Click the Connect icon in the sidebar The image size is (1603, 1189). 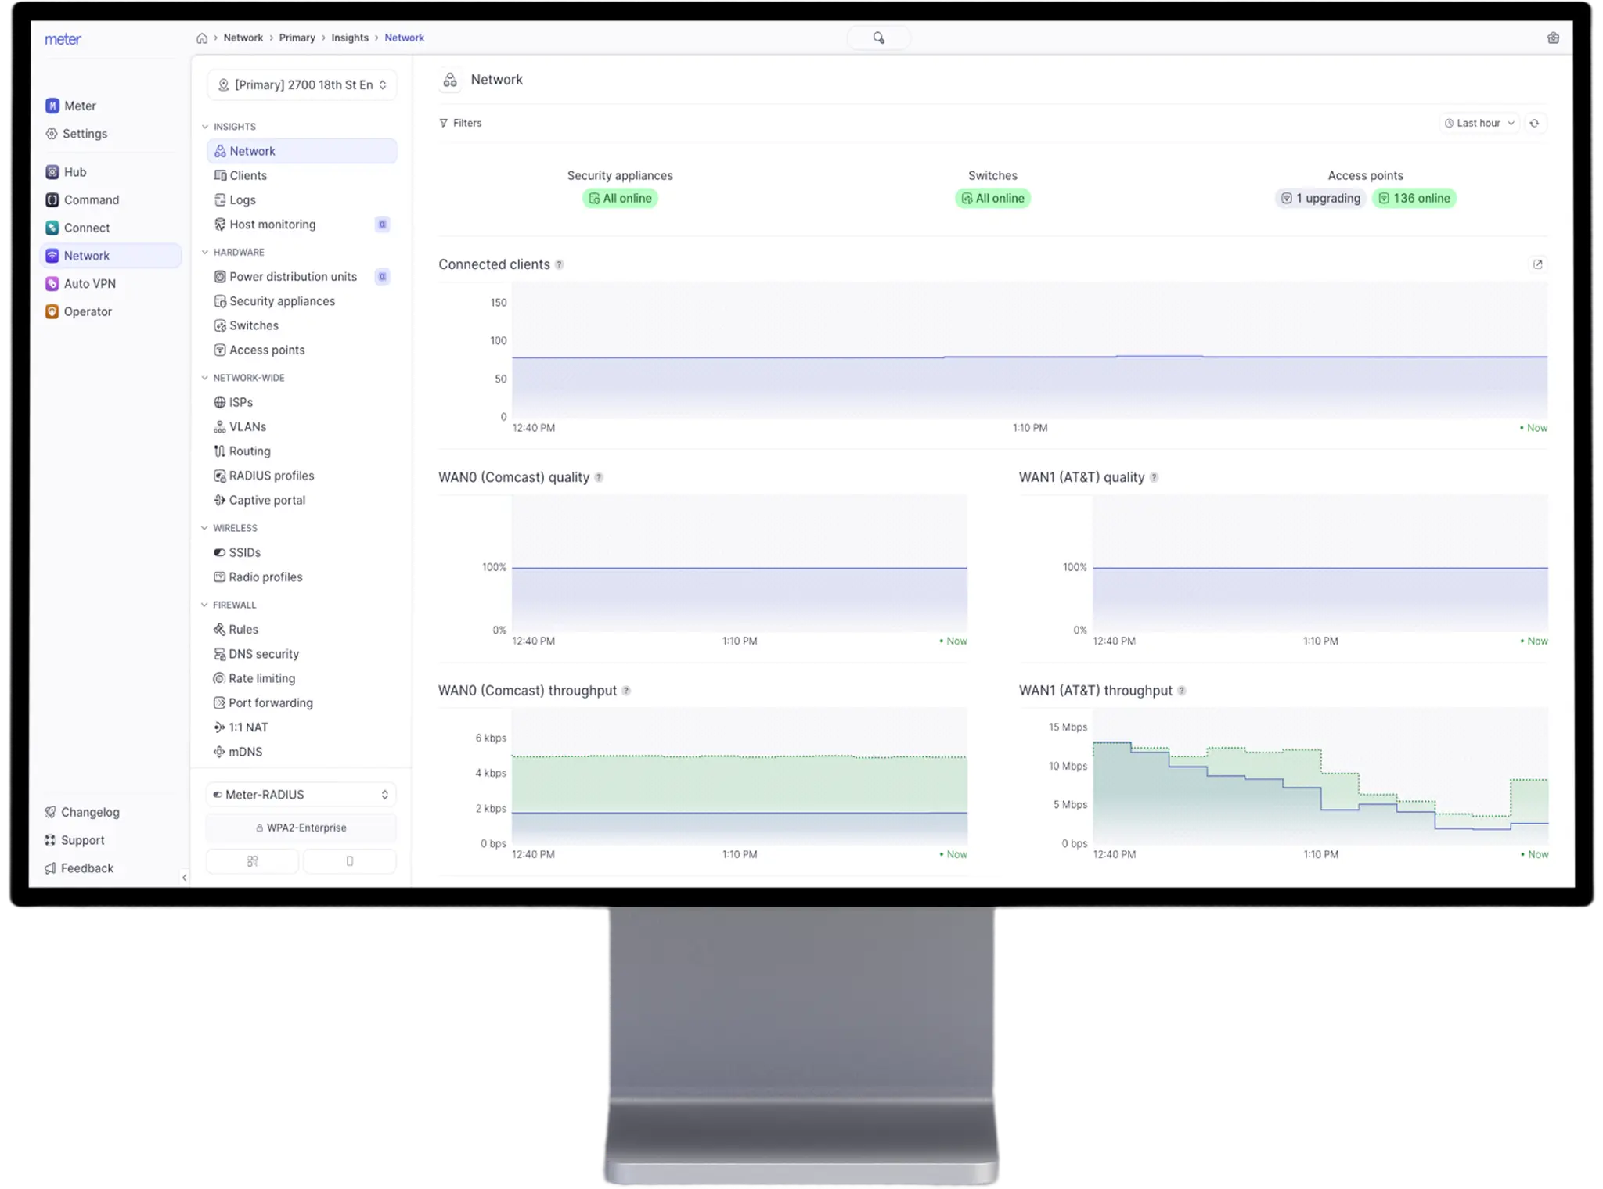(52, 227)
